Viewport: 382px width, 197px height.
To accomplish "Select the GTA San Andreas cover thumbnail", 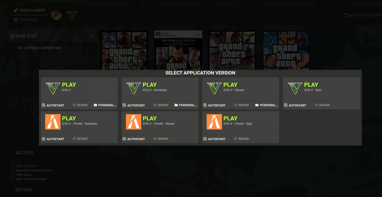I will tap(232, 50).
